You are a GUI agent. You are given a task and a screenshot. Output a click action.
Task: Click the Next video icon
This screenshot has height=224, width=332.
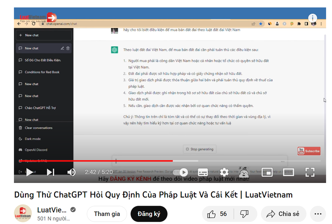(50, 172)
